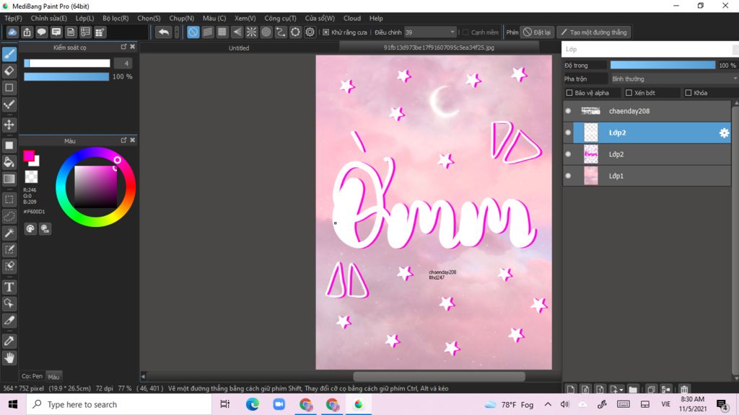The image size is (739, 415).
Task: Select the Magic Wand tool
Action: [x=9, y=233]
